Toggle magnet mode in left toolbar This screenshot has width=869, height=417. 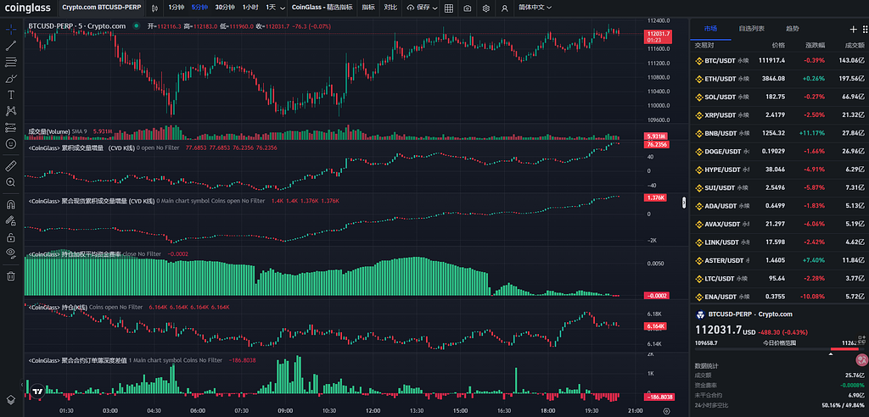click(11, 204)
